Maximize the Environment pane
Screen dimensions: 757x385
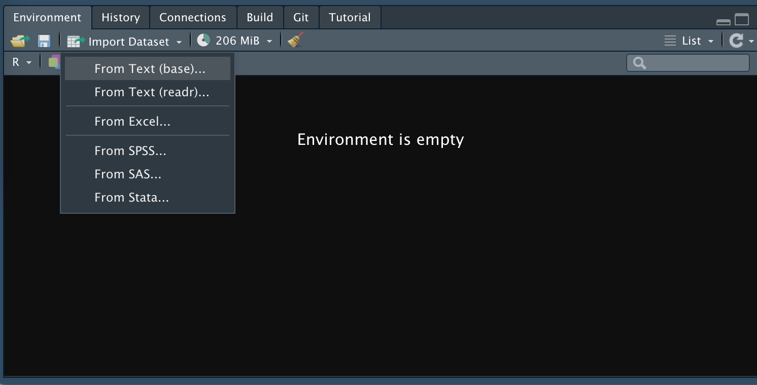(742, 20)
